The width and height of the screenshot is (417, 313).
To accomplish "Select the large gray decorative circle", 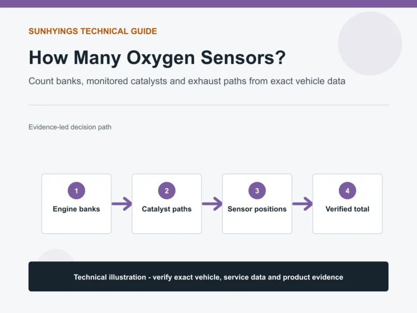I will point(370,43).
